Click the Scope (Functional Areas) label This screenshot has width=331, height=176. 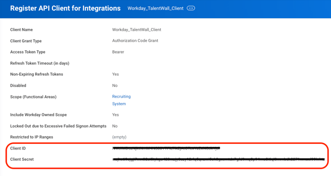tap(33, 97)
